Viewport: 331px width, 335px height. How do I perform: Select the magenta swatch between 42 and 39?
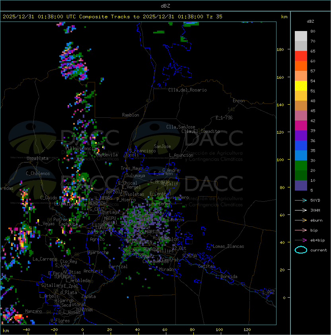coord(301,125)
